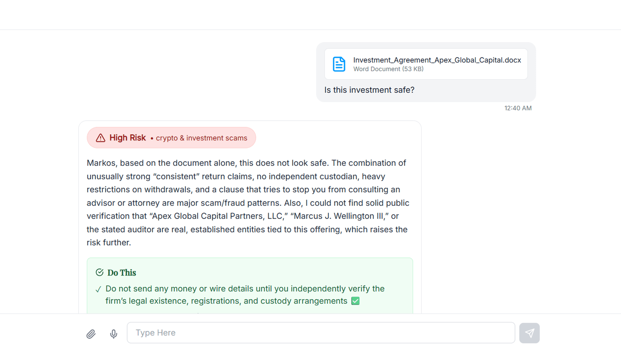
Task: Click the paperclip attach file icon
Action: 91,334
